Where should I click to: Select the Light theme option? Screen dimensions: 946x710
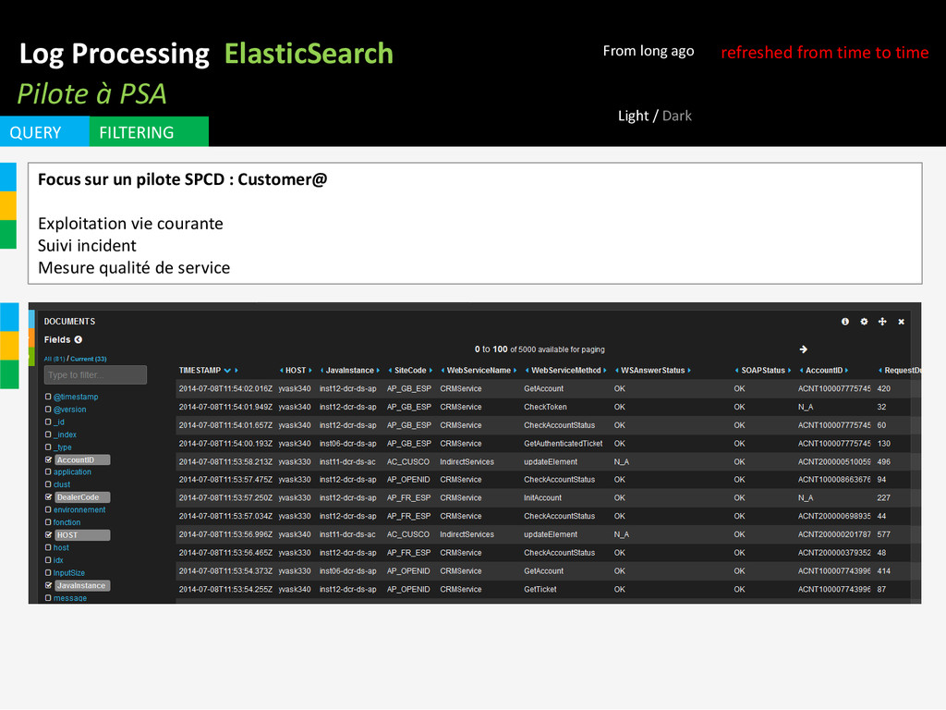point(633,116)
